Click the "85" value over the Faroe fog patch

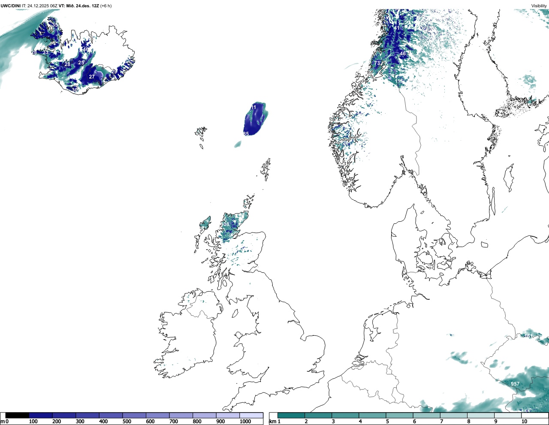coord(246,134)
